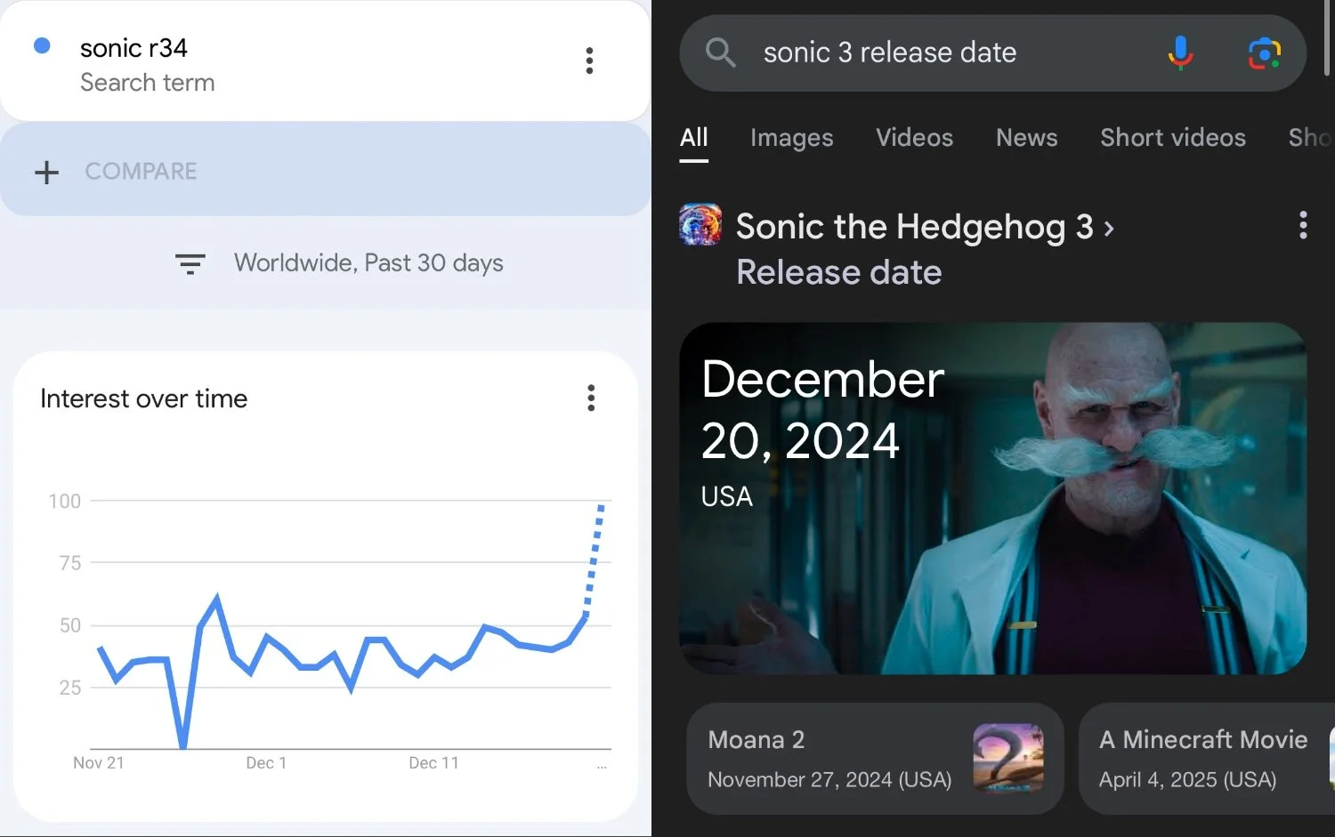Click the Moana 2 poster thumbnail
1335x837 pixels.
1008,758
